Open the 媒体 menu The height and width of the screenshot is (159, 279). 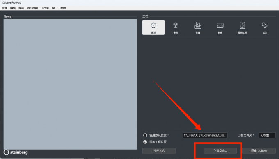(x=21, y=8)
